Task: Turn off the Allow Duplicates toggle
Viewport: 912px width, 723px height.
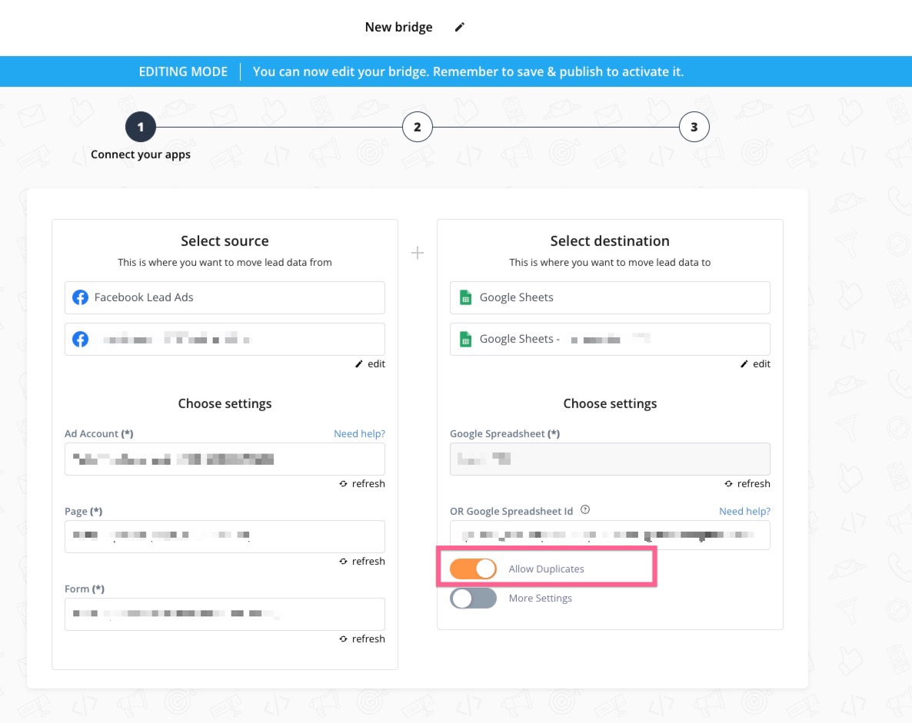Action: [x=473, y=569]
